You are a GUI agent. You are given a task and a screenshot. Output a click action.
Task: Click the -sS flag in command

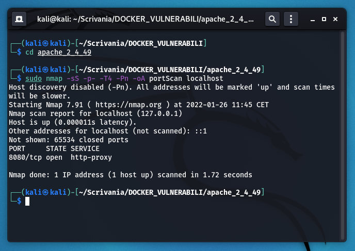tap(73, 78)
